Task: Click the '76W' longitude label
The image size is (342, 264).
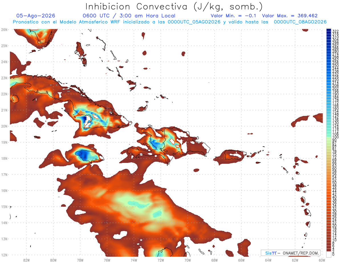Action: click(107, 260)
